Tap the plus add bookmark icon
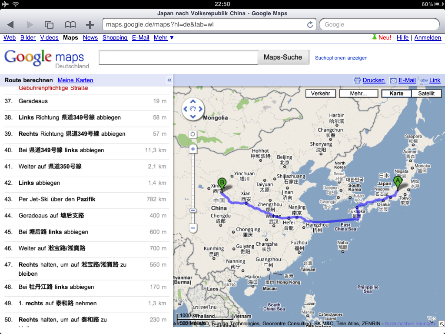Viewport: 445px width, 334px height. (90, 25)
